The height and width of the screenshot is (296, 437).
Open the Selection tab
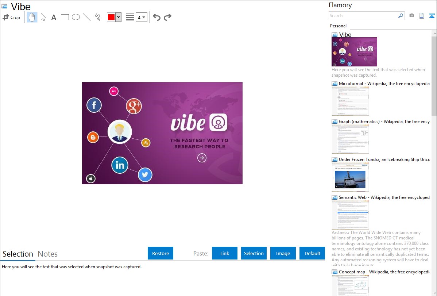pos(18,254)
